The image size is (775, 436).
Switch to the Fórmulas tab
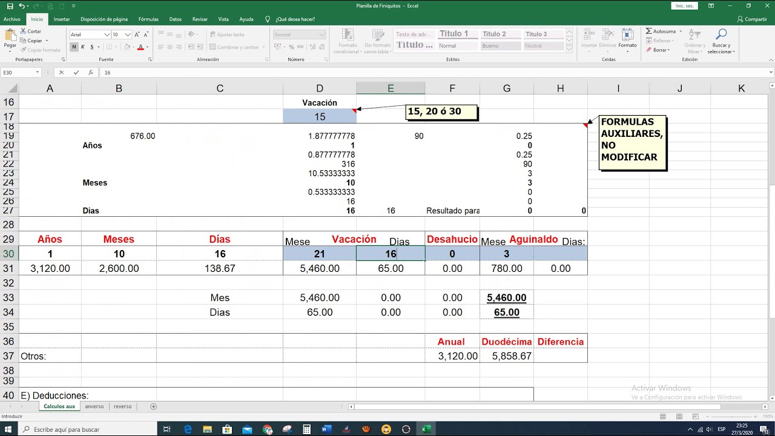point(148,19)
